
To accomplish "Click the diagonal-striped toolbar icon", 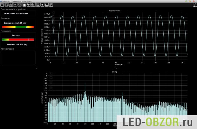I will click(x=33, y=5).
